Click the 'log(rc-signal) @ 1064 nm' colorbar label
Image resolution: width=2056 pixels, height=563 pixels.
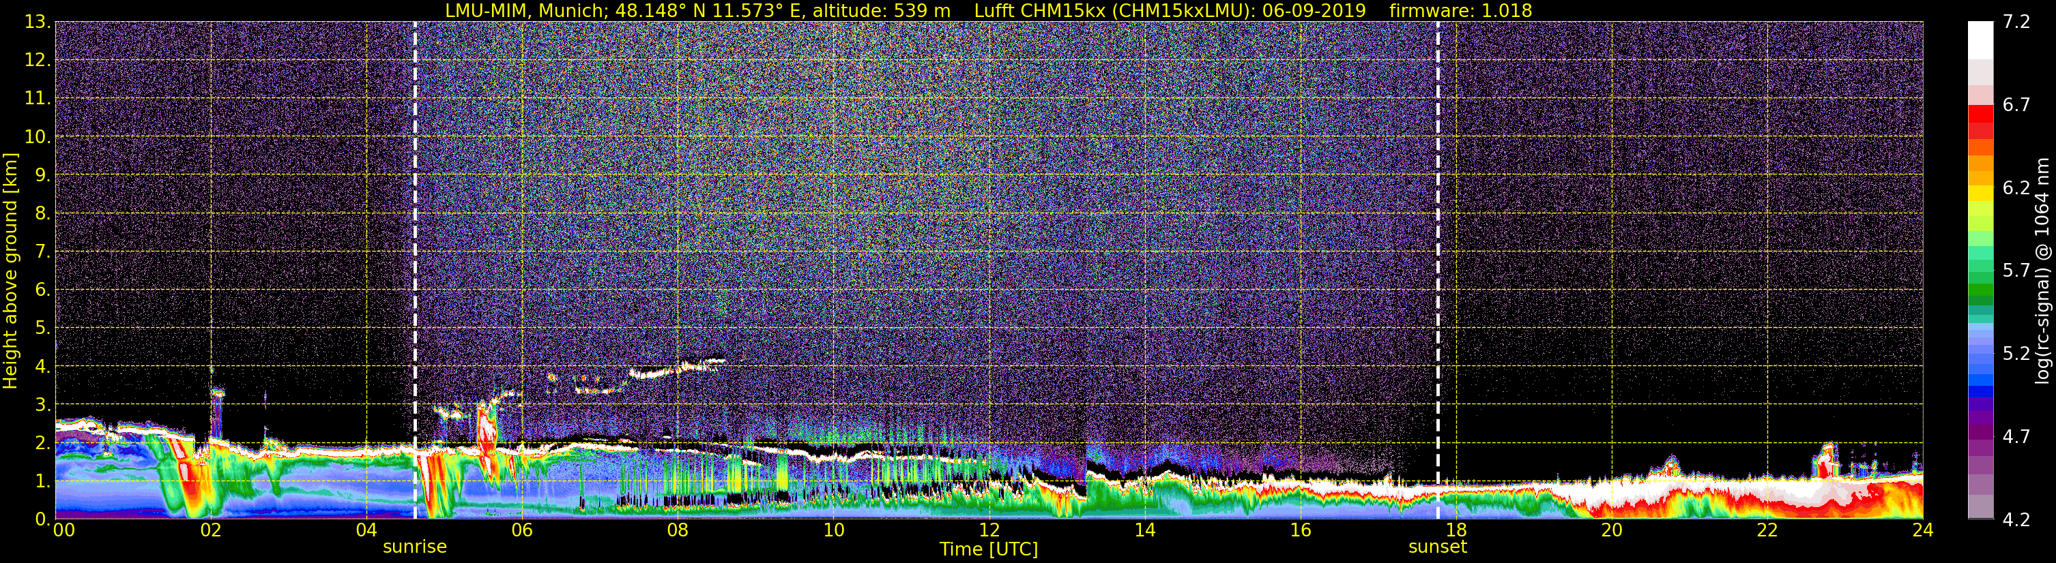pos(2042,271)
